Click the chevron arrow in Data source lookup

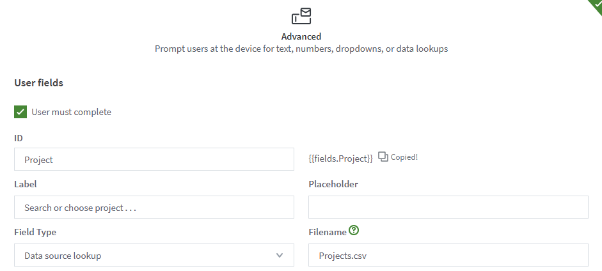tap(280, 255)
